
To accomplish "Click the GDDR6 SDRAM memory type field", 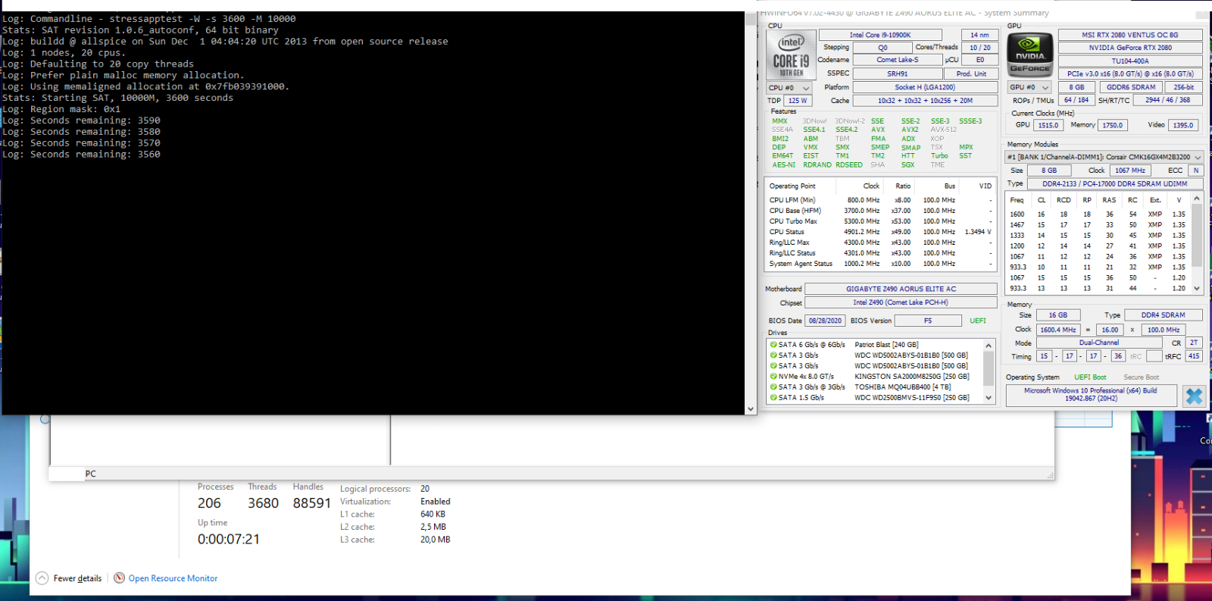I will click(1130, 87).
